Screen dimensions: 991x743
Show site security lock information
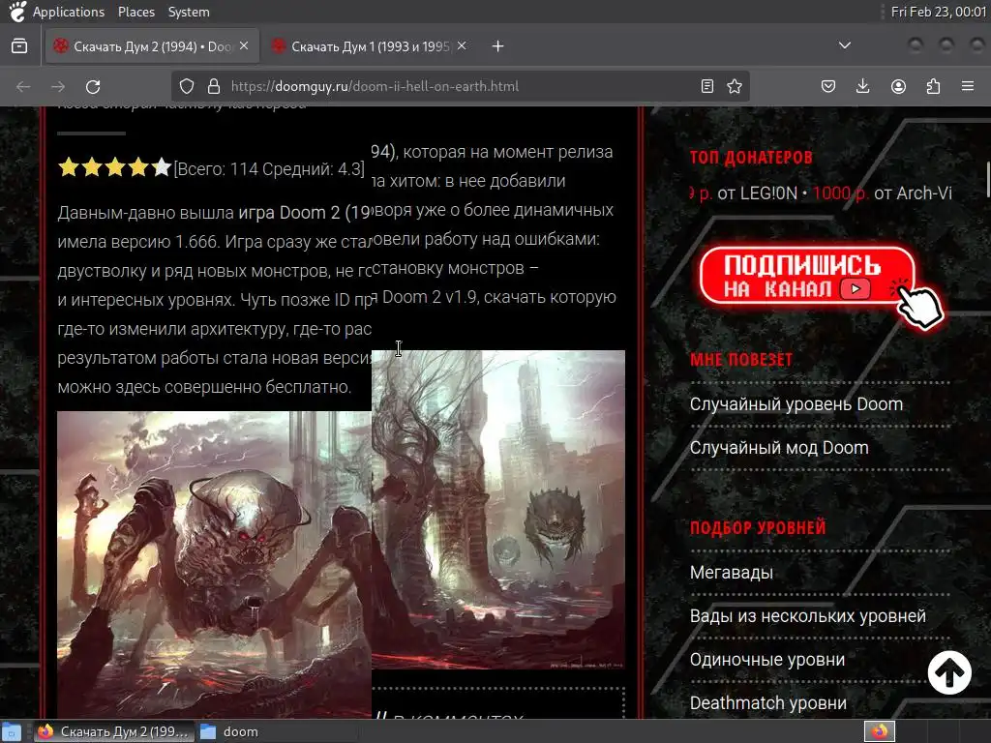click(x=214, y=86)
